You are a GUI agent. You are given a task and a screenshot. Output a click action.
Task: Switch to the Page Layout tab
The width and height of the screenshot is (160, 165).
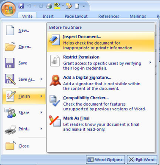pos(76,16)
